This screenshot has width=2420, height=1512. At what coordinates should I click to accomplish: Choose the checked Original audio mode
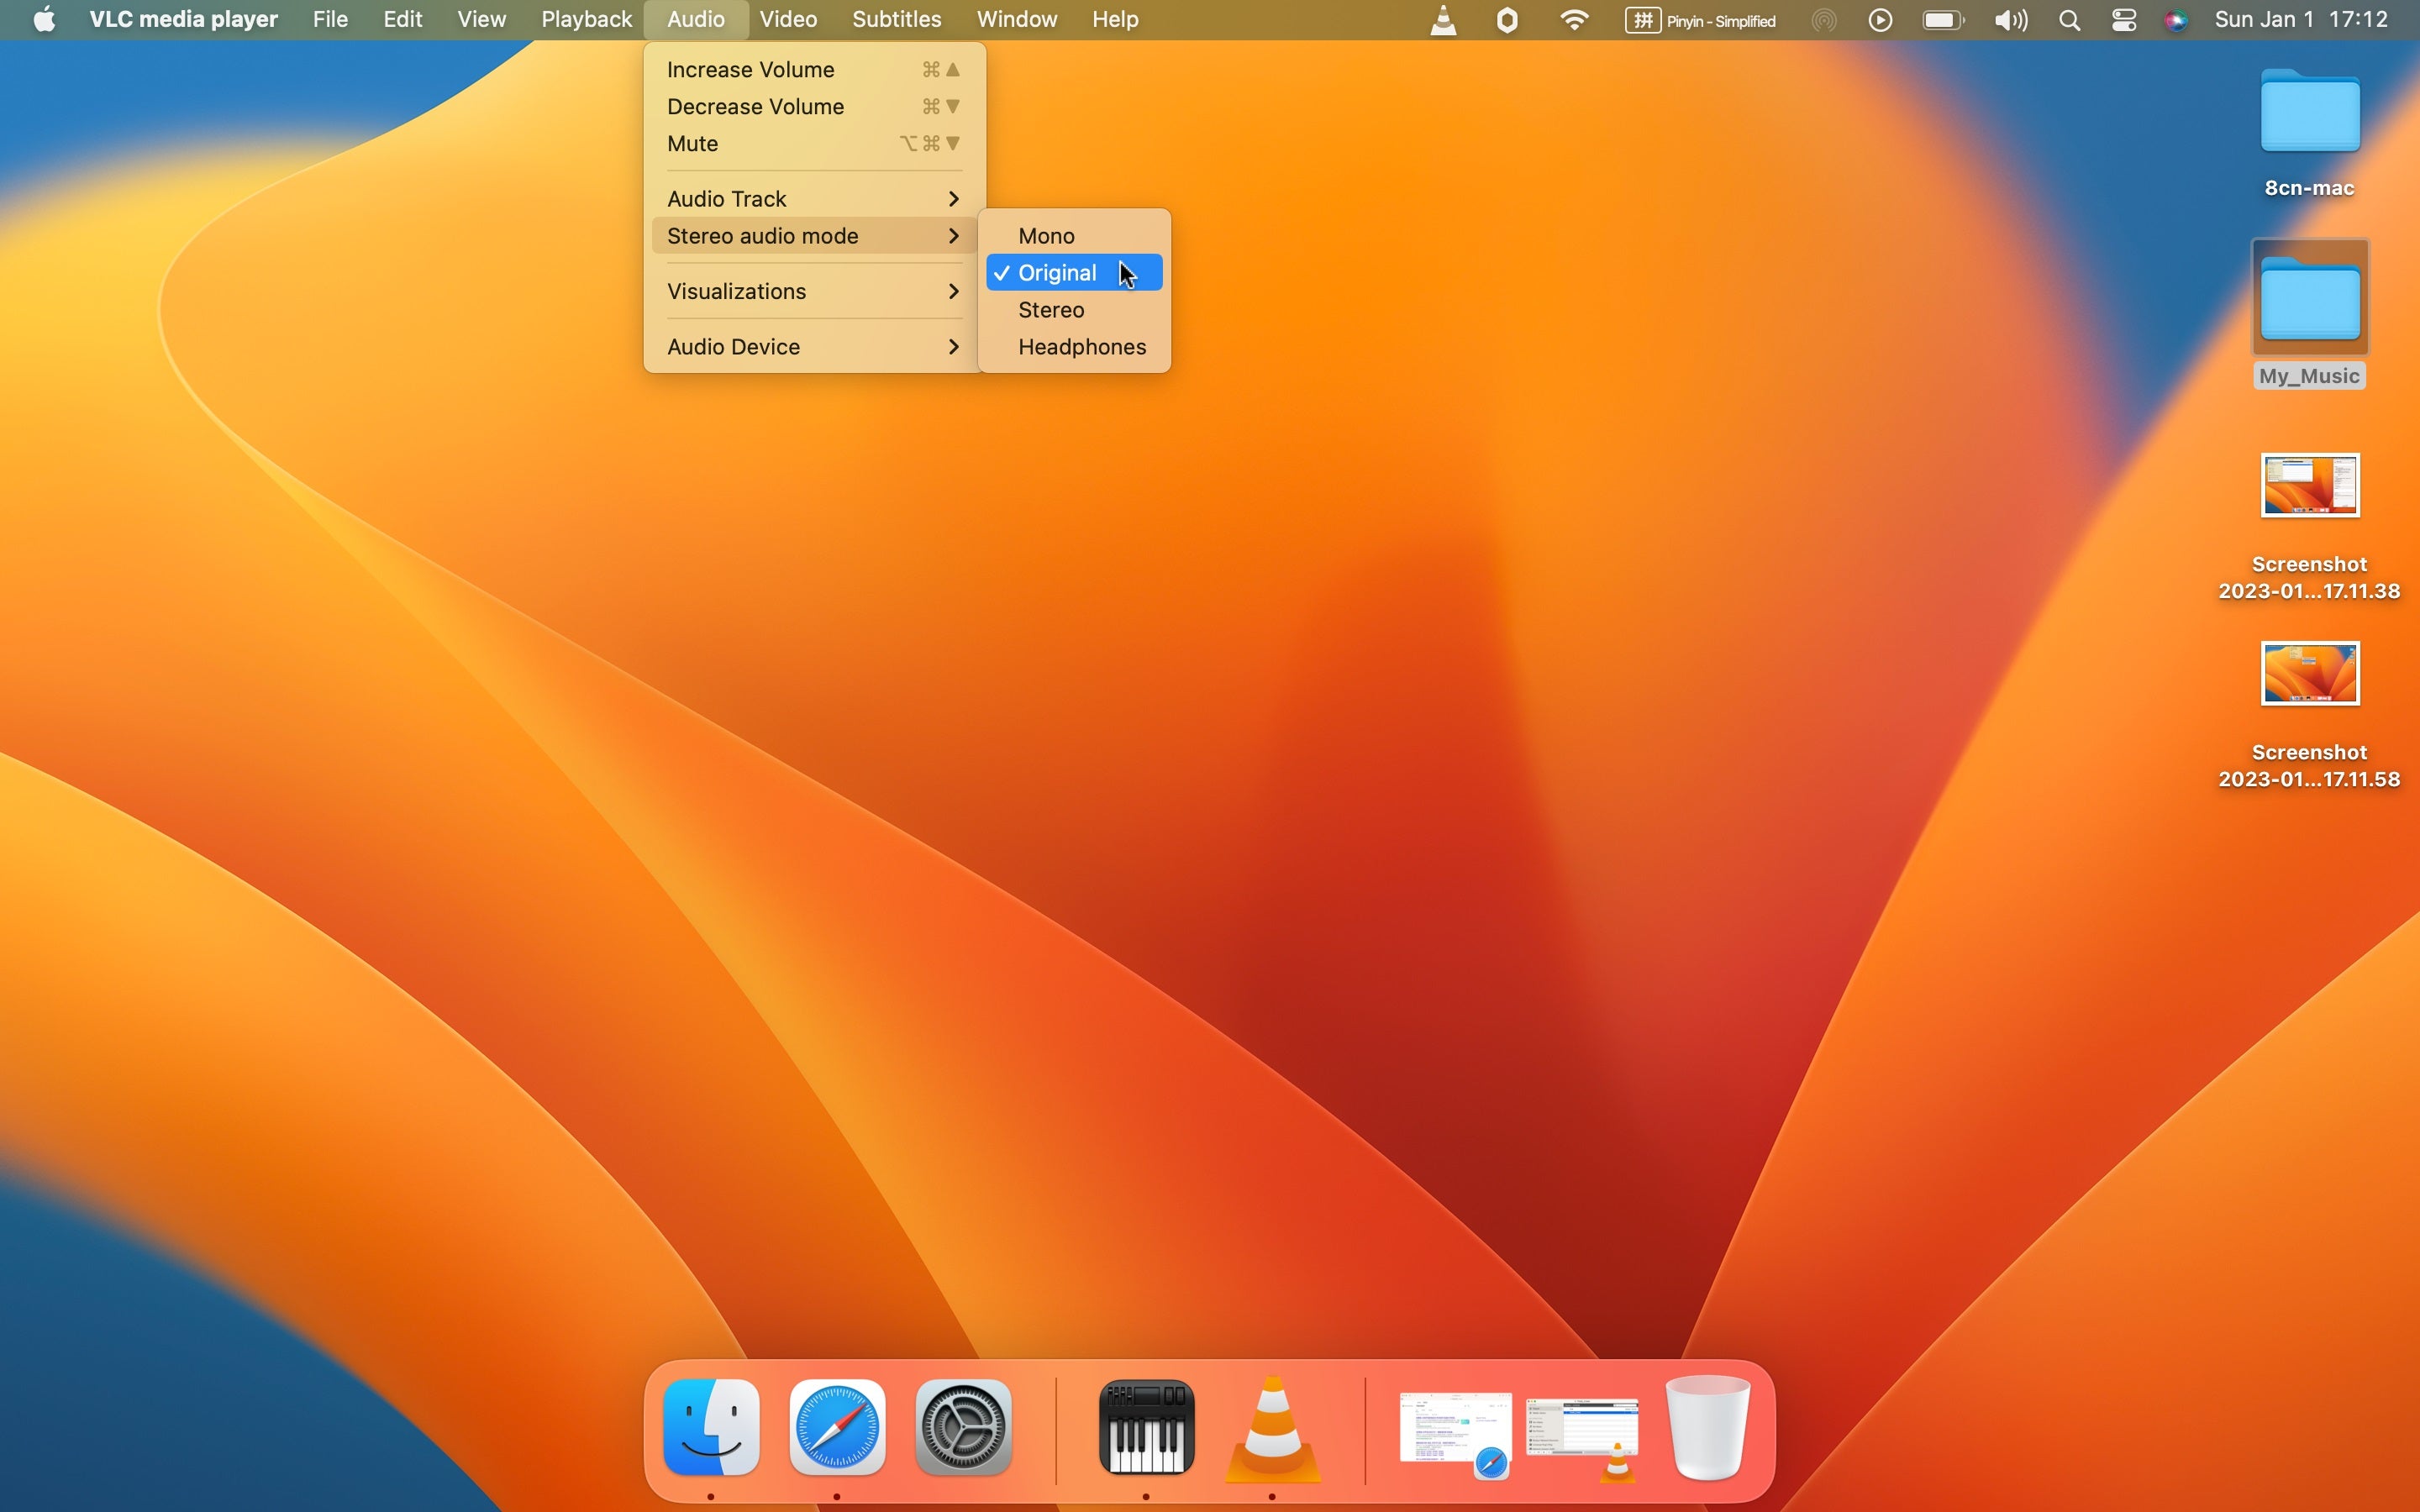point(1057,273)
